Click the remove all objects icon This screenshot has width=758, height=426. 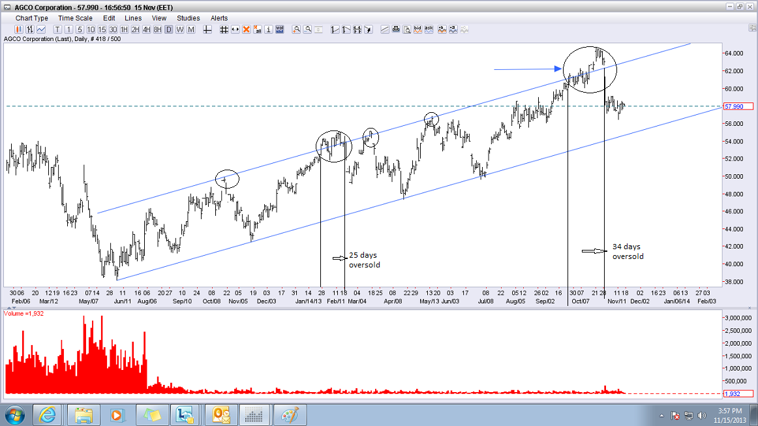258,29
